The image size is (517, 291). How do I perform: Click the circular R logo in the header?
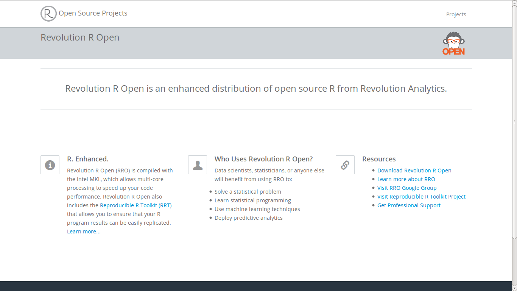(x=48, y=14)
